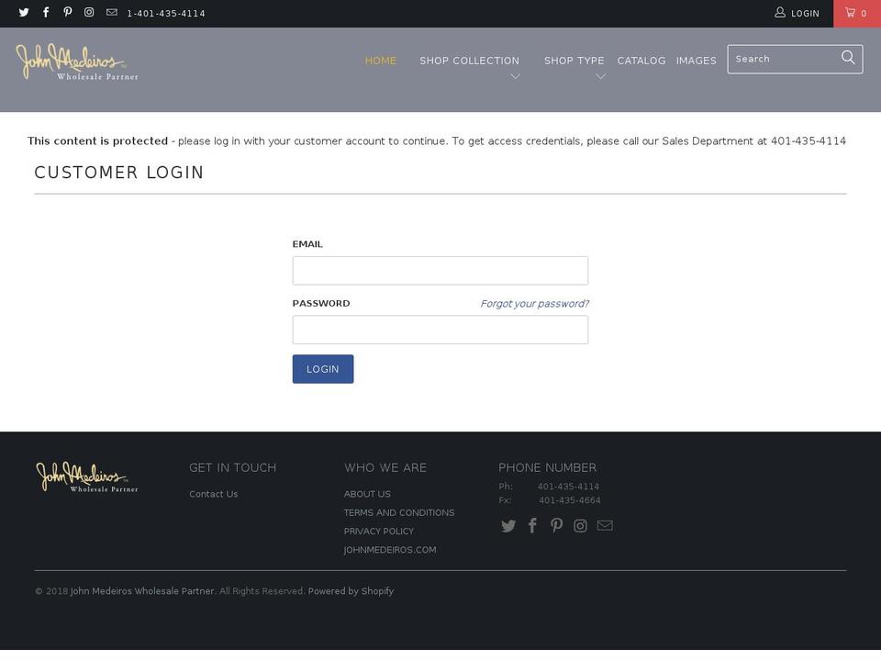Click the blue LOGIN button
Screen dimensions: 881x661
click(x=323, y=369)
